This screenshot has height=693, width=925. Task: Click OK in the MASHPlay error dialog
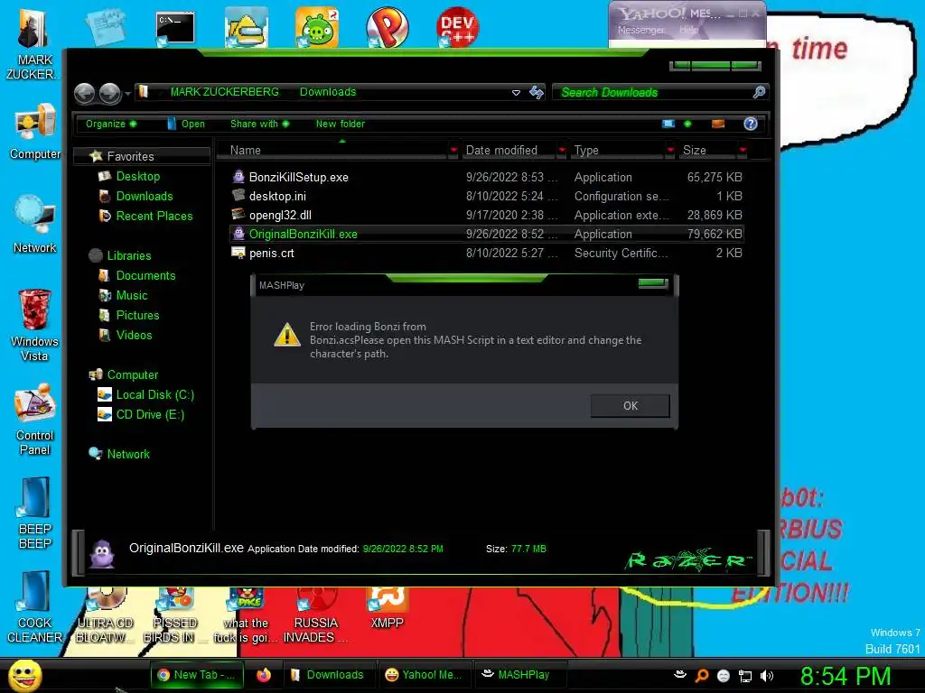coord(630,405)
